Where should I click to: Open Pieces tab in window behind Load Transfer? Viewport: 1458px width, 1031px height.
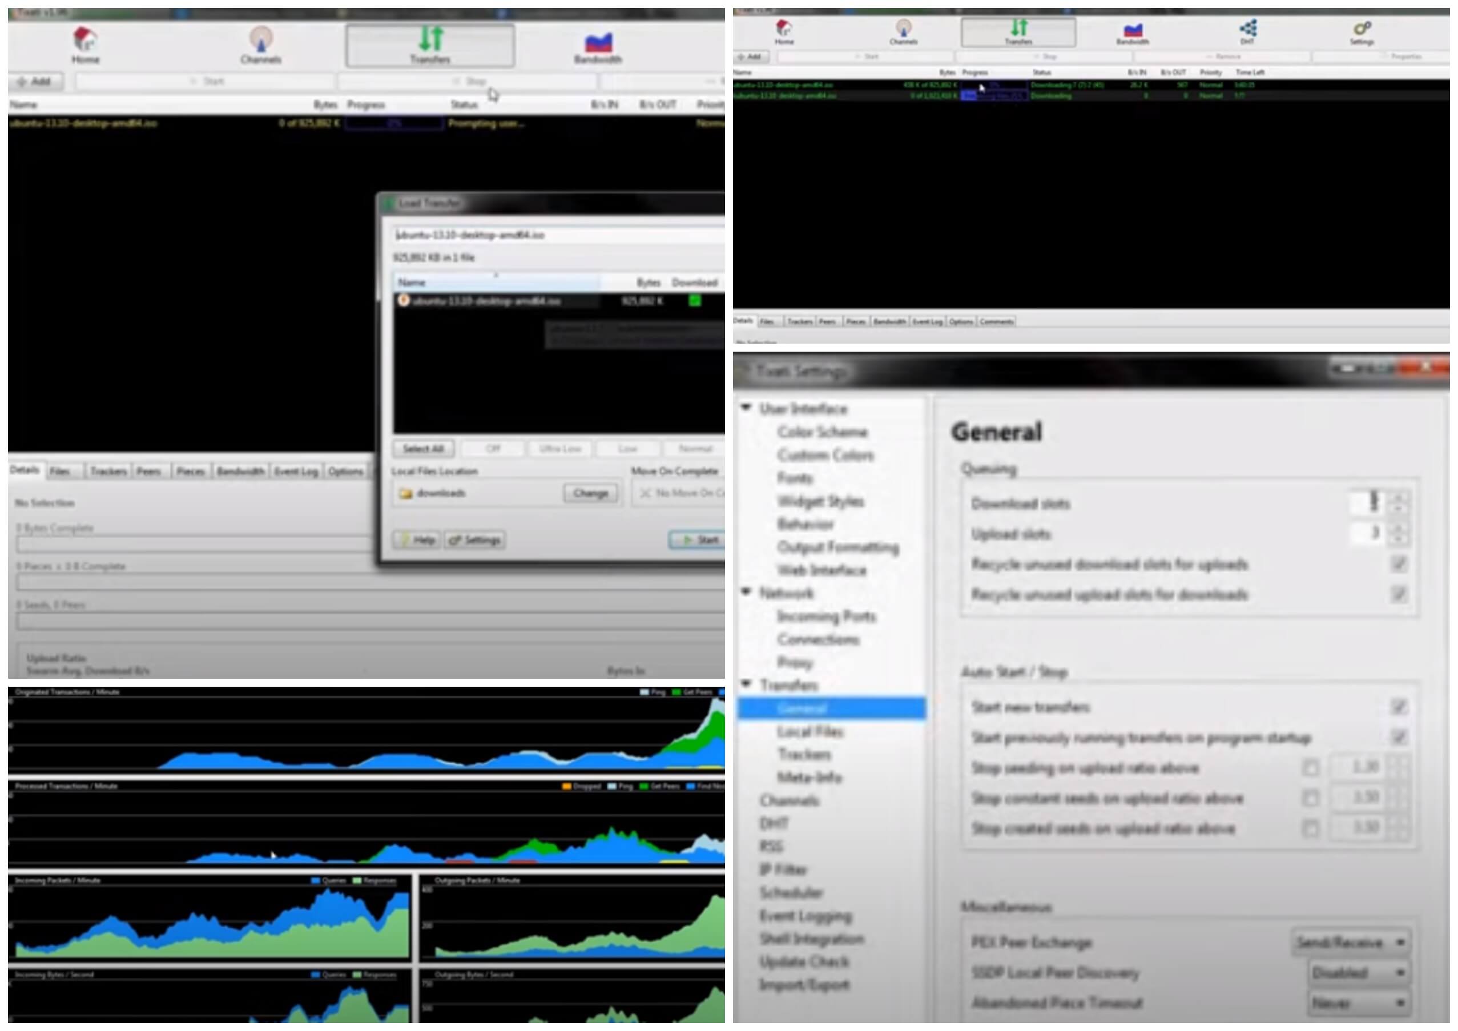point(191,471)
